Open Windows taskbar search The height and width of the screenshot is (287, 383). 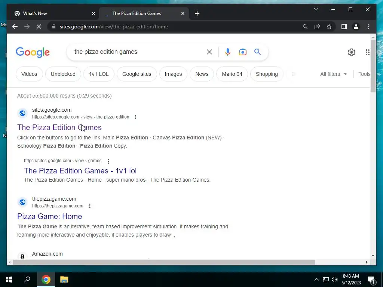click(x=27, y=280)
